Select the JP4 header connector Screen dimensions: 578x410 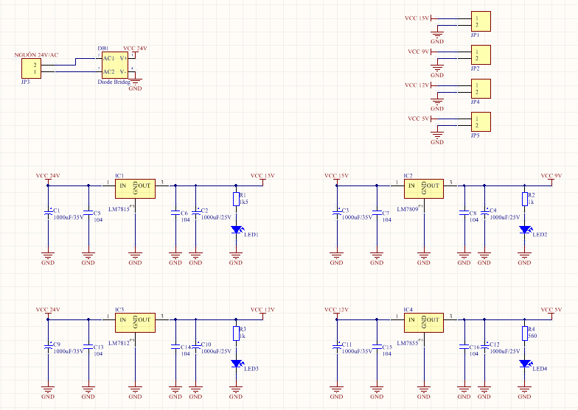[x=481, y=88]
